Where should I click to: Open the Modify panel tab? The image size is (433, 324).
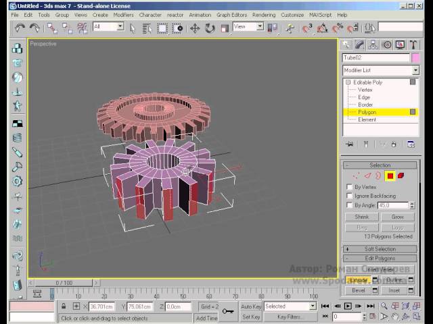pyautogui.click(x=360, y=45)
